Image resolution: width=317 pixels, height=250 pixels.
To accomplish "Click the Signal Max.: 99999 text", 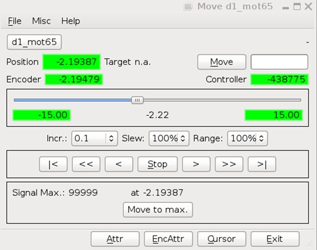I will point(55,193).
